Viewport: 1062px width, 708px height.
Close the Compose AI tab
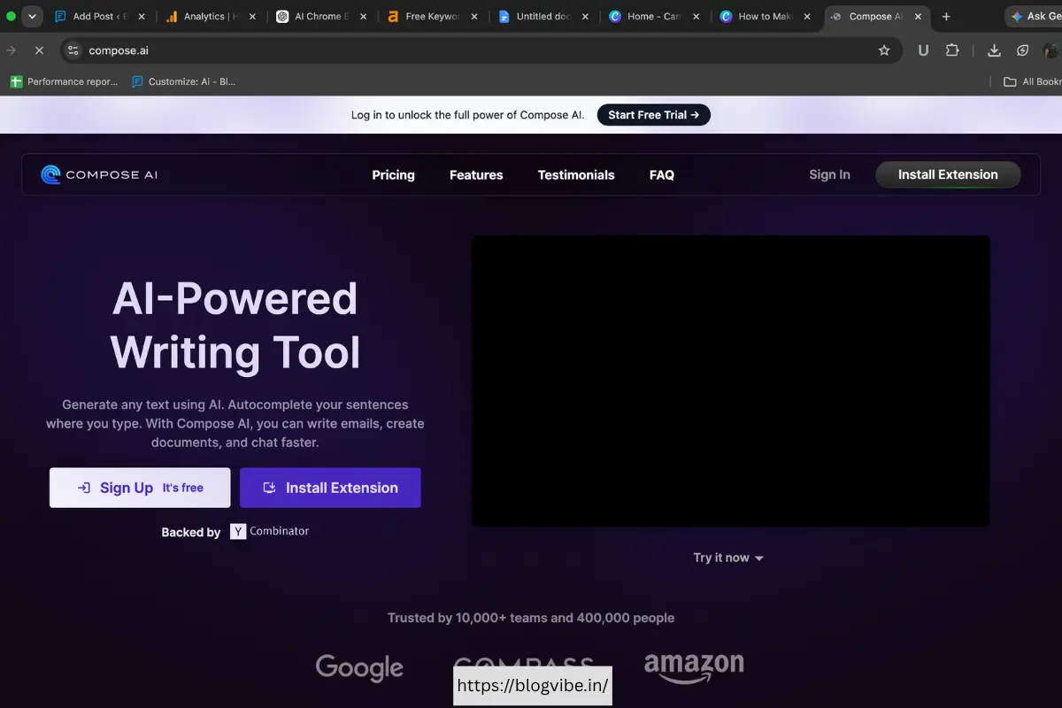tap(917, 16)
